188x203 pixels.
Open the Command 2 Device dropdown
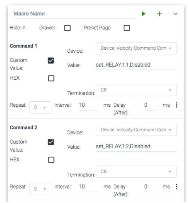(x=136, y=130)
